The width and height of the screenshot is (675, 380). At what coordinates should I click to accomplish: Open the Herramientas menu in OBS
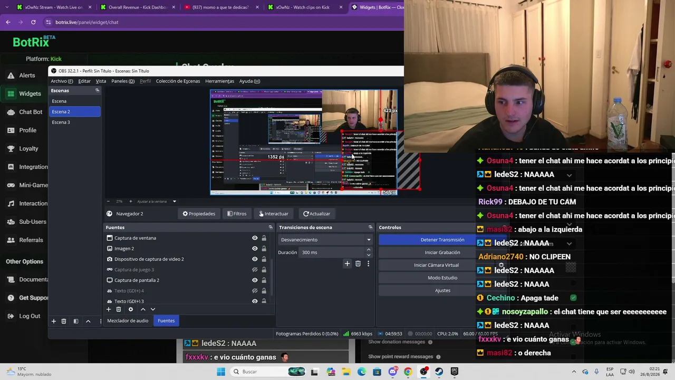[x=219, y=81]
